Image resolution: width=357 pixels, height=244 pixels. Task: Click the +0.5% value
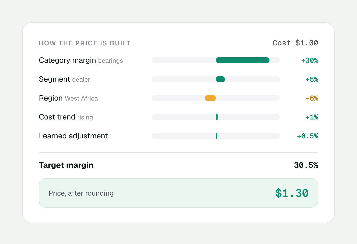[x=308, y=136]
